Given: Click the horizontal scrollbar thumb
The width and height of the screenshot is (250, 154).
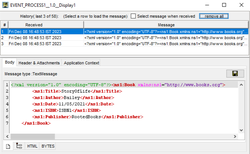Looking at the screenshot, I should 33,136.
